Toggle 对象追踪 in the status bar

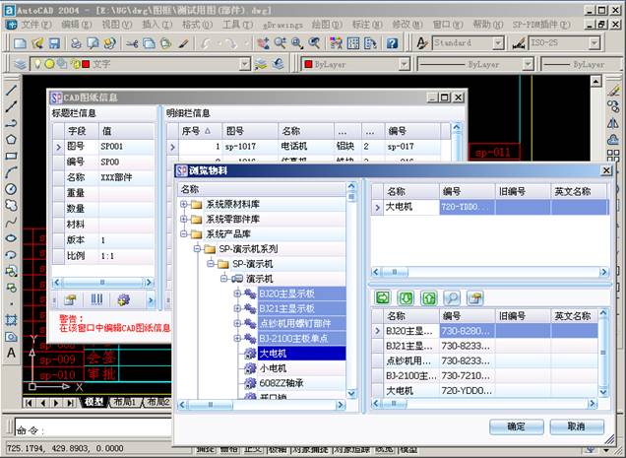tap(351, 450)
